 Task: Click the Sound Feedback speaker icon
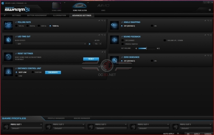(x=114, y=40)
